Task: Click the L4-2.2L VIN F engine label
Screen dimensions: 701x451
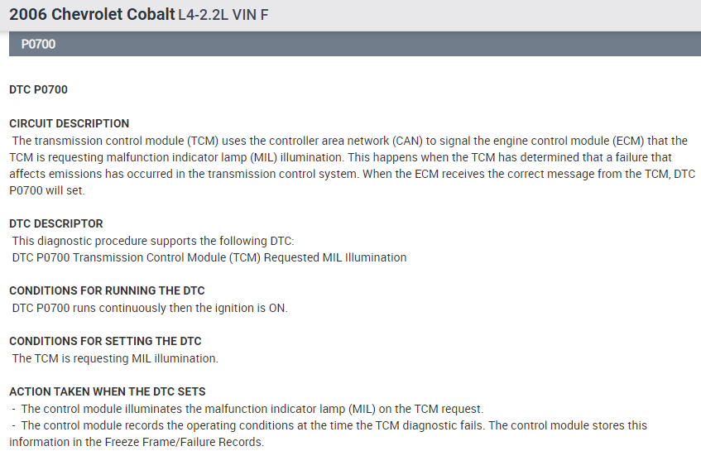Action: click(223, 15)
